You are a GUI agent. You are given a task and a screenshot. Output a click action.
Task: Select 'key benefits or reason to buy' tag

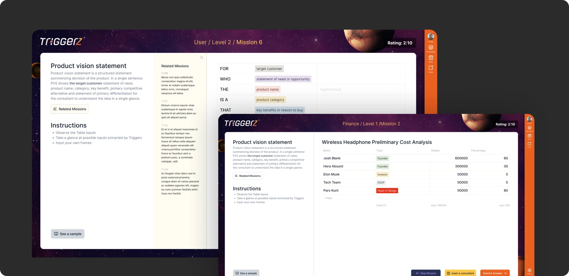[280, 110]
